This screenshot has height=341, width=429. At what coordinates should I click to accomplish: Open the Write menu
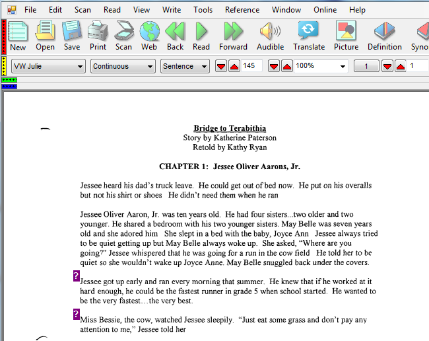[x=172, y=10]
